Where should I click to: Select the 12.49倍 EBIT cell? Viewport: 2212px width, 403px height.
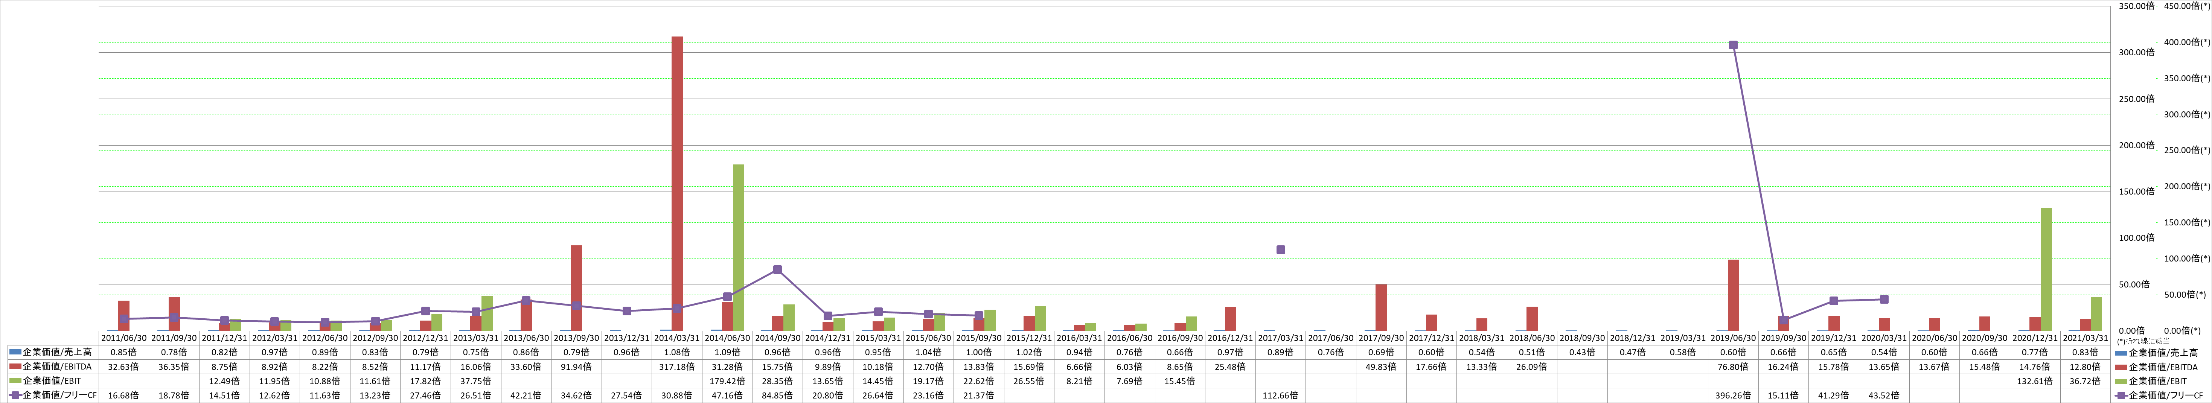pyautogui.click(x=224, y=381)
